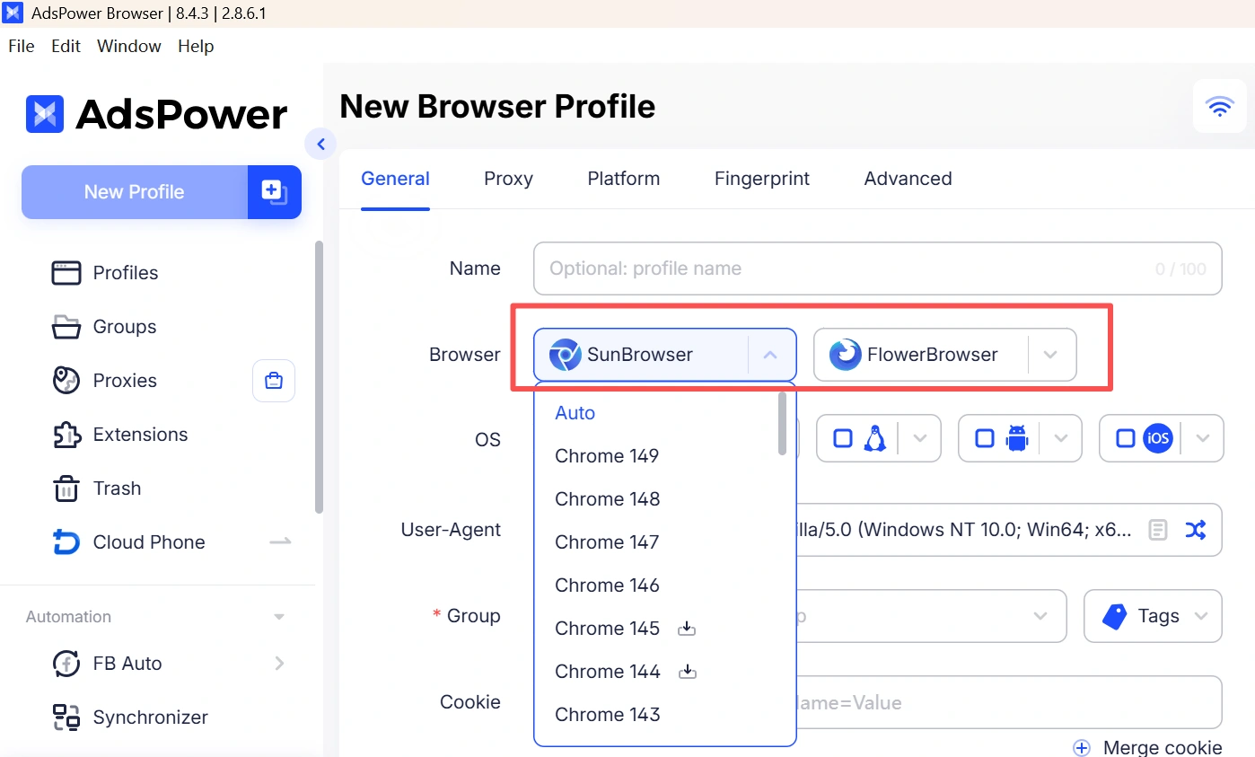Screen dimensions: 1255x757
Task: Click the Extensions puzzle icon
Action: pyautogui.click(x=66, y=435)
